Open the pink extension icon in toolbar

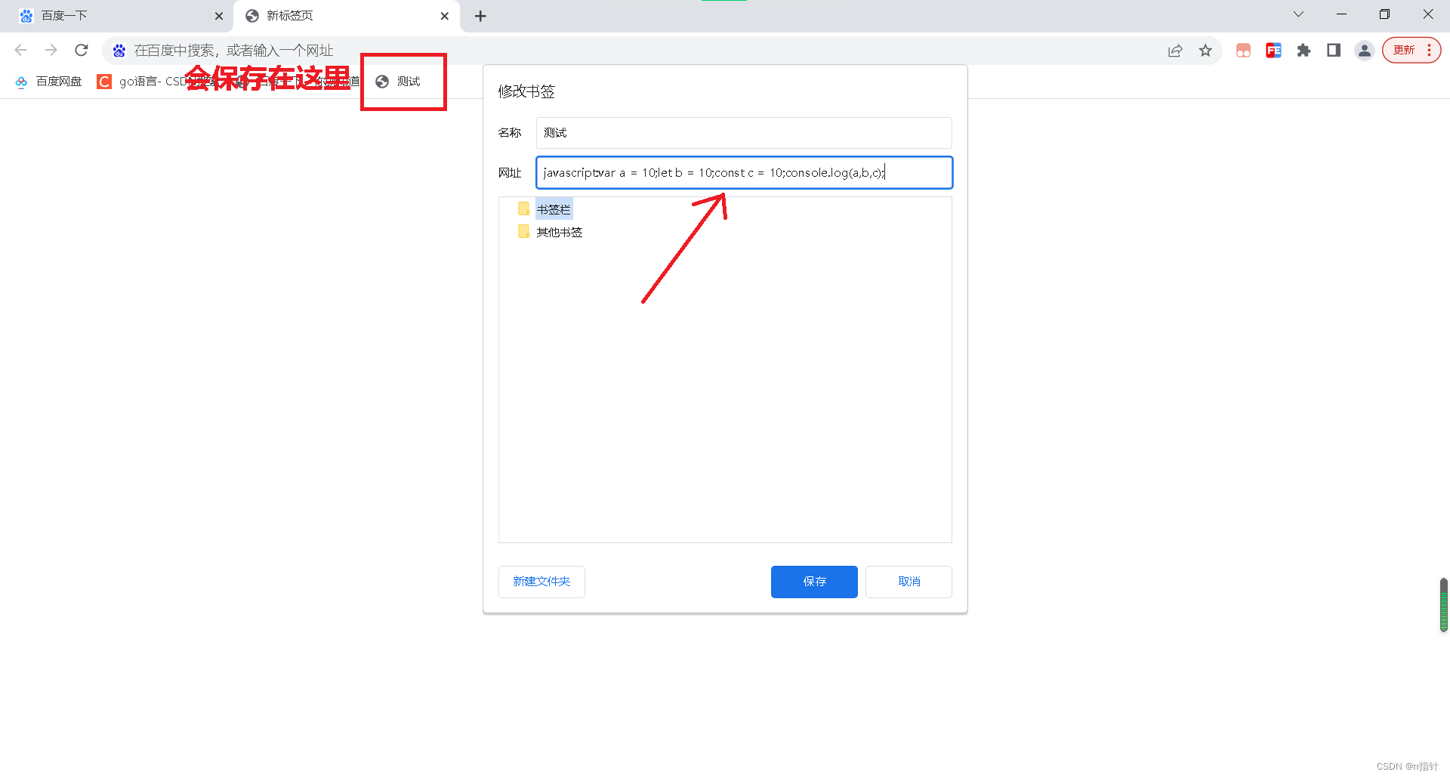click(1243, 51)
